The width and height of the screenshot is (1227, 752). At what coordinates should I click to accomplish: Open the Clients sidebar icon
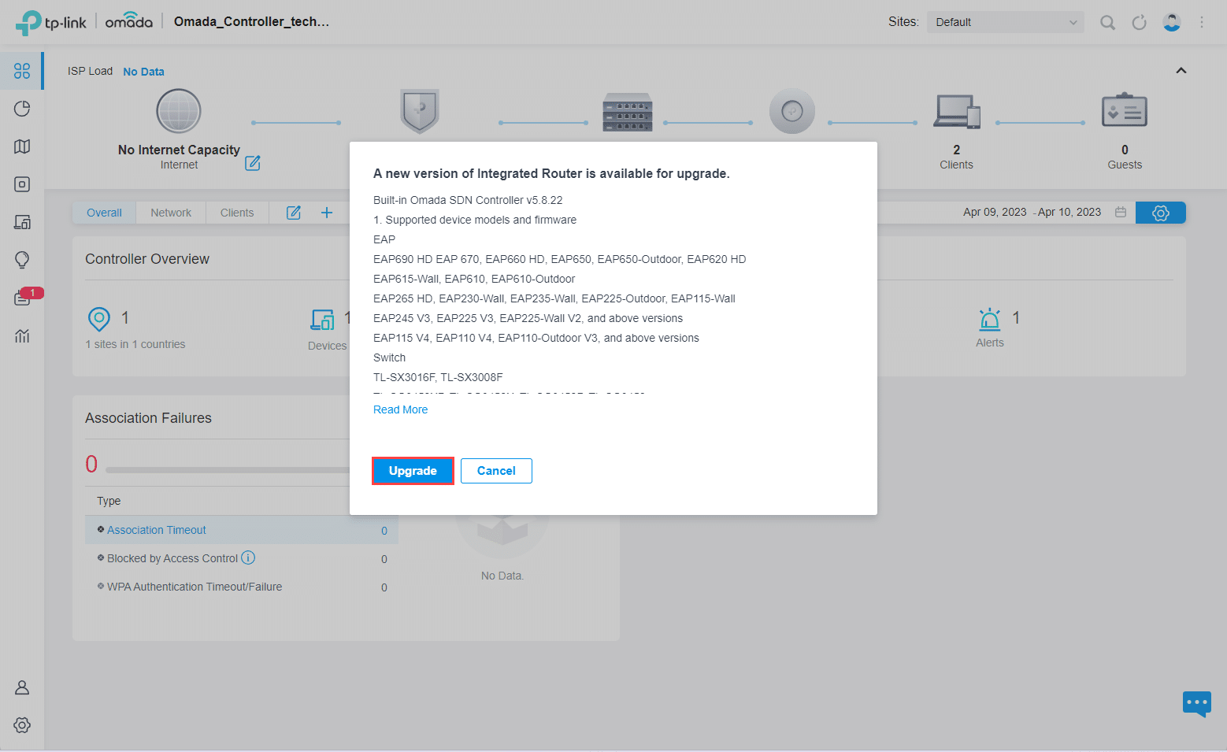22,222
